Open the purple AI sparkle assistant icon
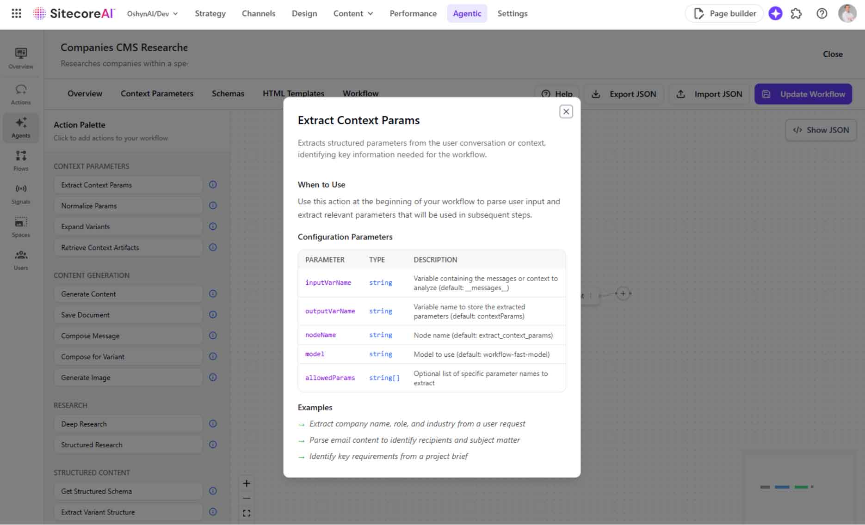This screenshot has height=525, width=865. pos(775,13)
